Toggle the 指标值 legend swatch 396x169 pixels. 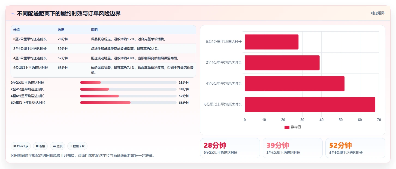pos(287,127)
